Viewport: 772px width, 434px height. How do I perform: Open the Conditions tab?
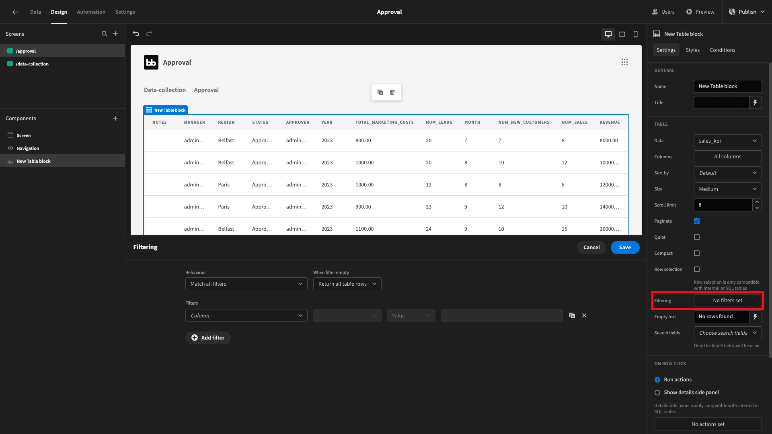click(x=722, y=50)
